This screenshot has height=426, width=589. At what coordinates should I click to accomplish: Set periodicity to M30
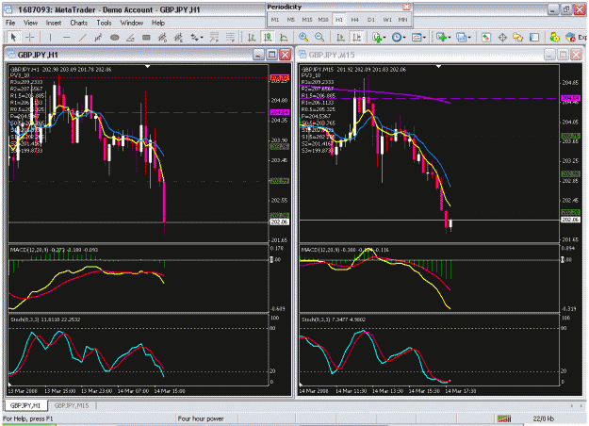[x=323, y=20]
